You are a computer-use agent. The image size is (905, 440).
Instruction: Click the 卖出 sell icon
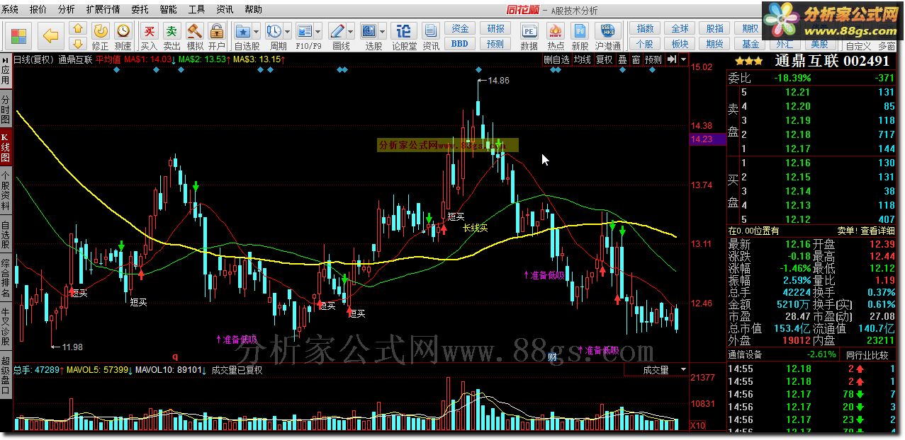click(172, 35)
